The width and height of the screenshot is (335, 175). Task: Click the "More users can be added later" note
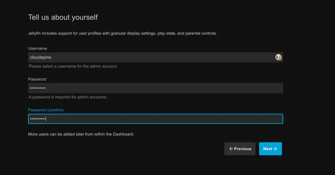pyautogui.click(x=81, y=134)
